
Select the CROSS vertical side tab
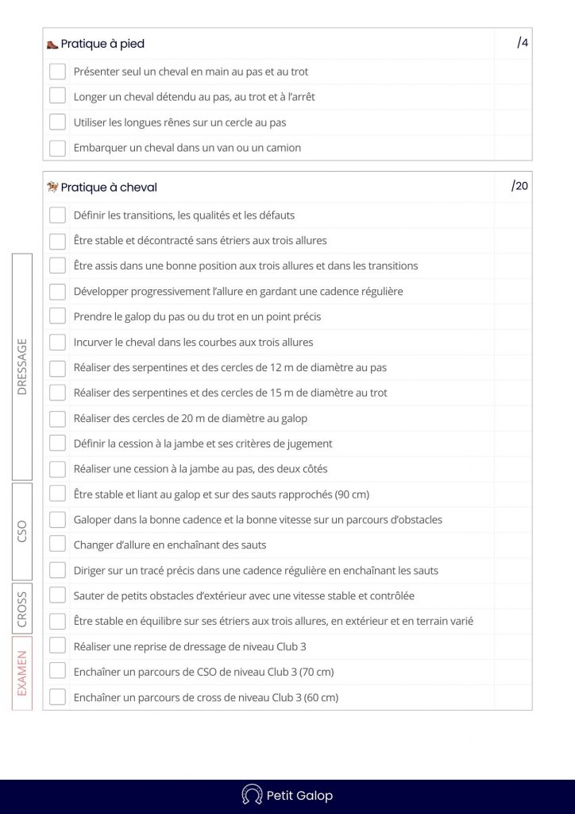[x=22, y=607]
